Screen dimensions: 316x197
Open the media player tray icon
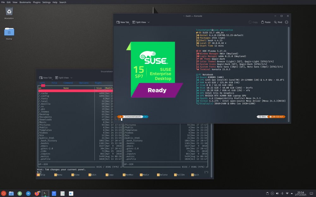pyautogui.click(x=272, y=193)
